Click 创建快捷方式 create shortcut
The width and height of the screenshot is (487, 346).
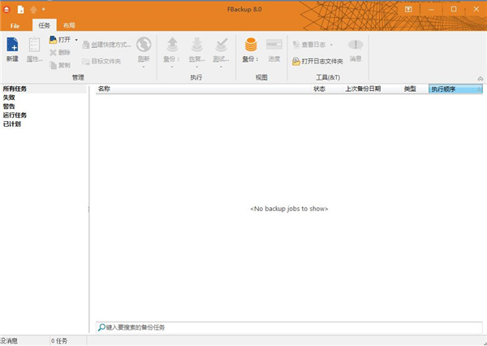pos(106,45)
